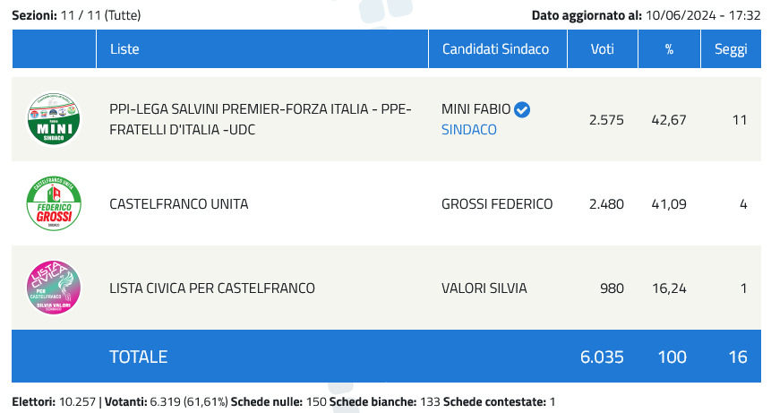Click the Seggi column header
The height and width of the screenshot is (413, 771).
731,48
